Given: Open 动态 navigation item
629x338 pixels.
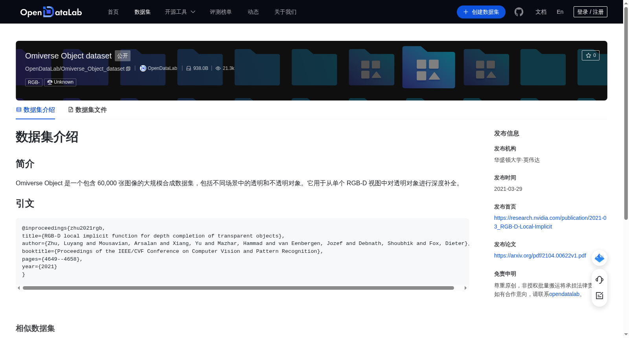Looking at the screenshot, I should click(x=253, y=12).
